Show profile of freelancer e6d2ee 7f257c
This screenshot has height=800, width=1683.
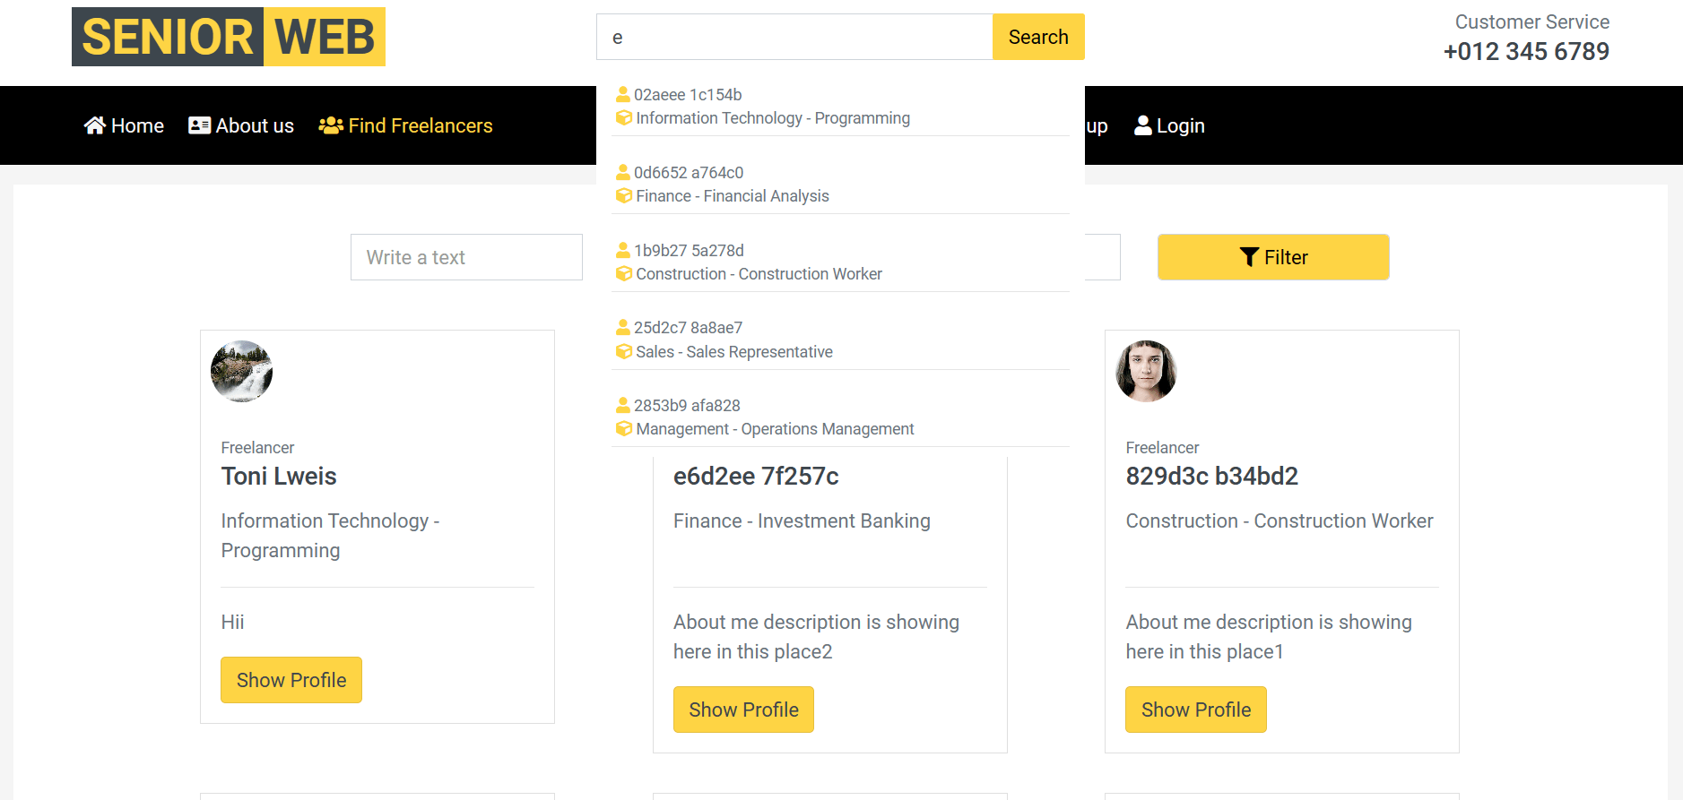click(743, 710)
